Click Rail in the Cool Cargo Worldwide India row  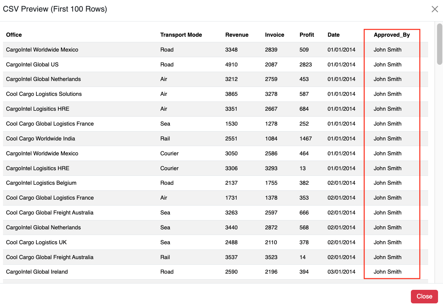click(165, 138)
